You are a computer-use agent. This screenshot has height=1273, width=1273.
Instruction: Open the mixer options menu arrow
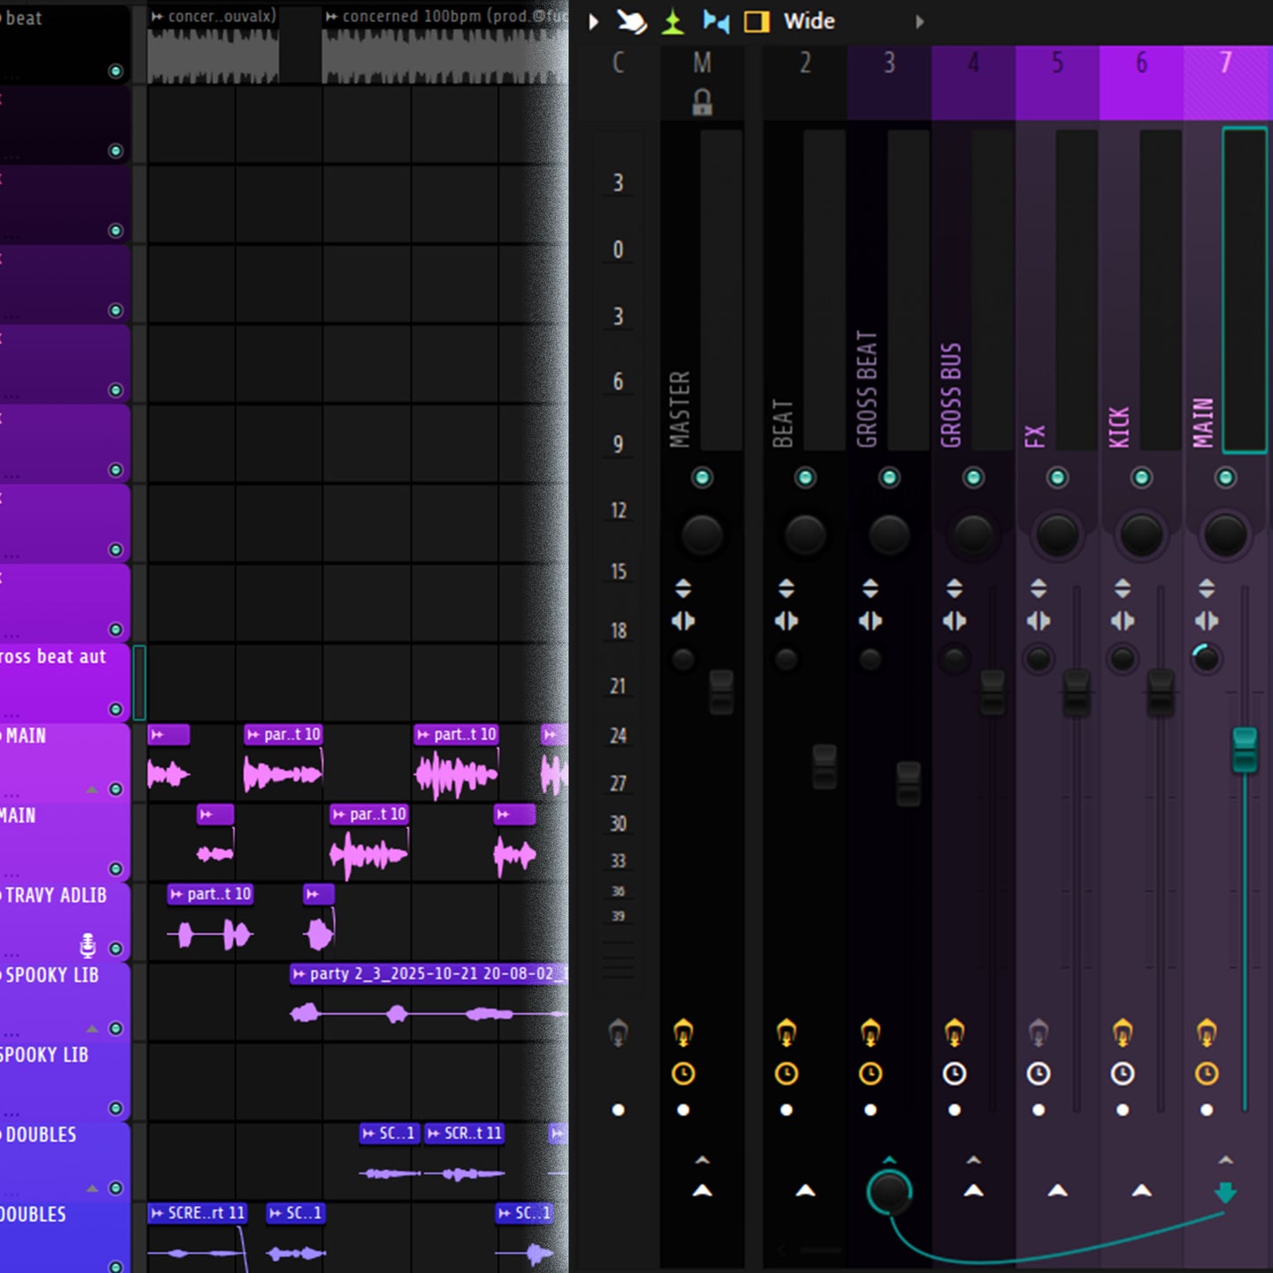pos(594,21)
